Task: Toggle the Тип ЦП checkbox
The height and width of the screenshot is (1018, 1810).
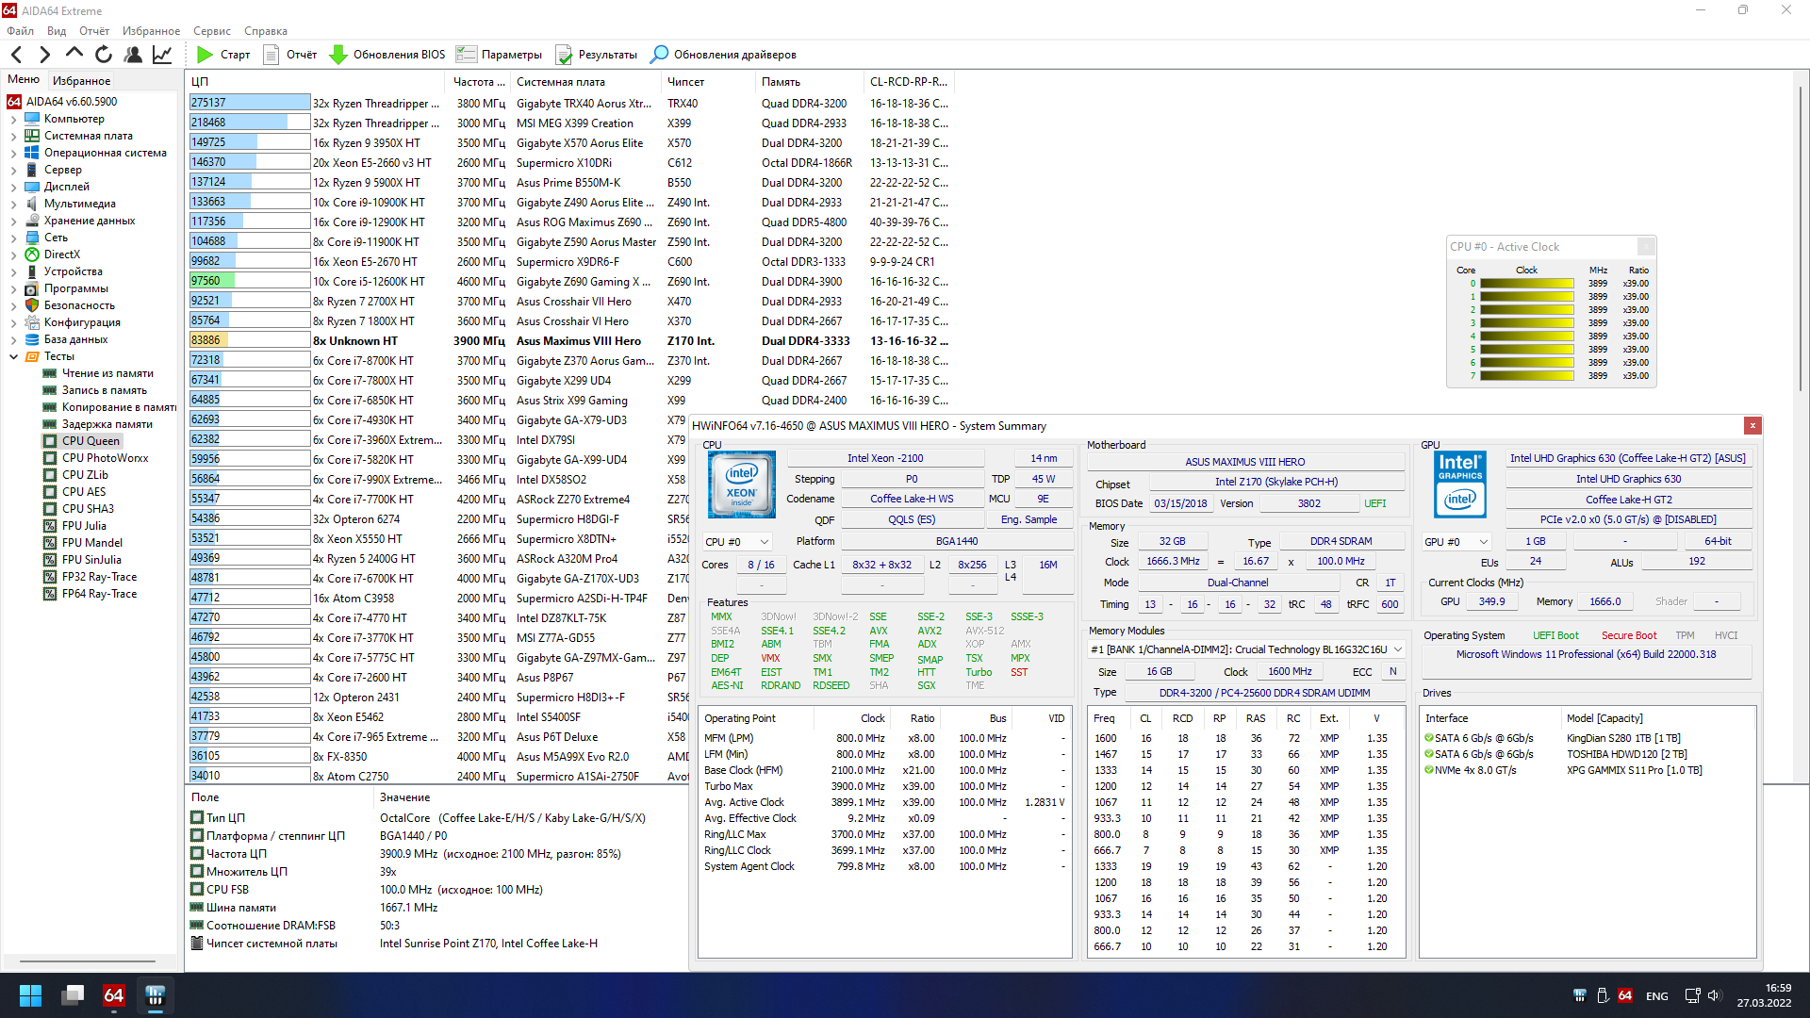Action: (x=197, y=818)
